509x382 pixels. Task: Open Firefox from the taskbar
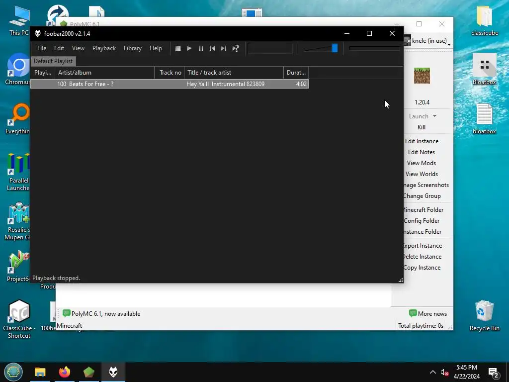[x=64, y=372]
